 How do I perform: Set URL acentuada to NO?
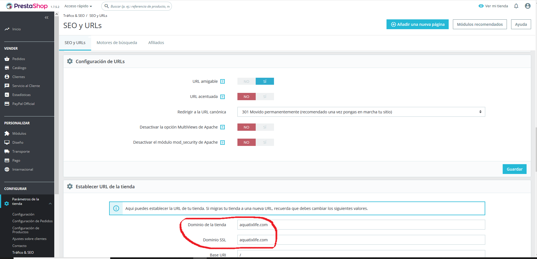click(246, 97)
